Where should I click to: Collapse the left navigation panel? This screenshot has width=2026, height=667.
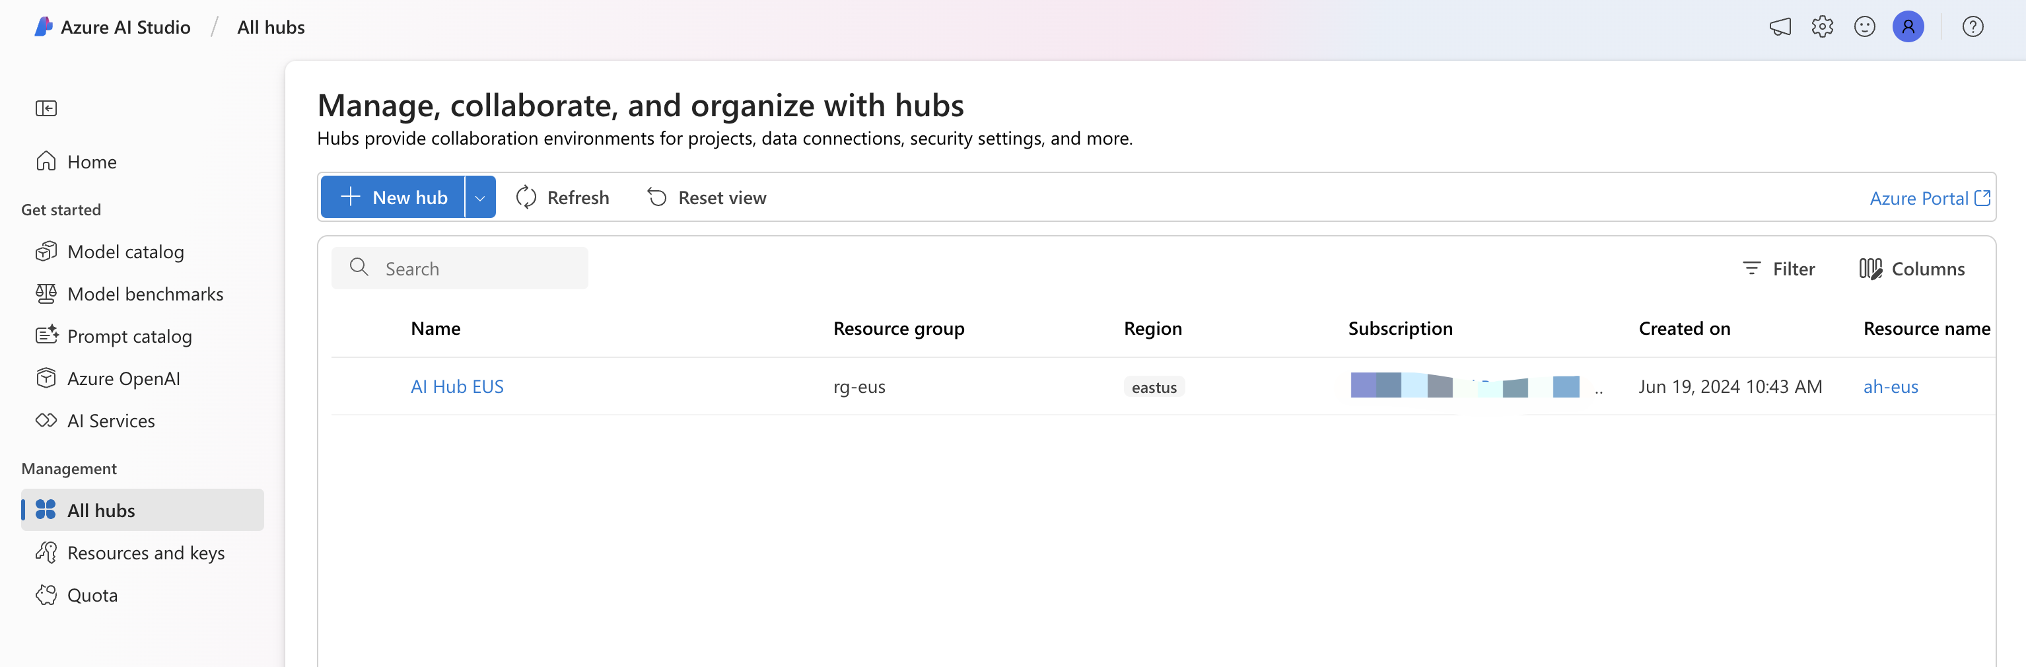(x=46, y=108)
